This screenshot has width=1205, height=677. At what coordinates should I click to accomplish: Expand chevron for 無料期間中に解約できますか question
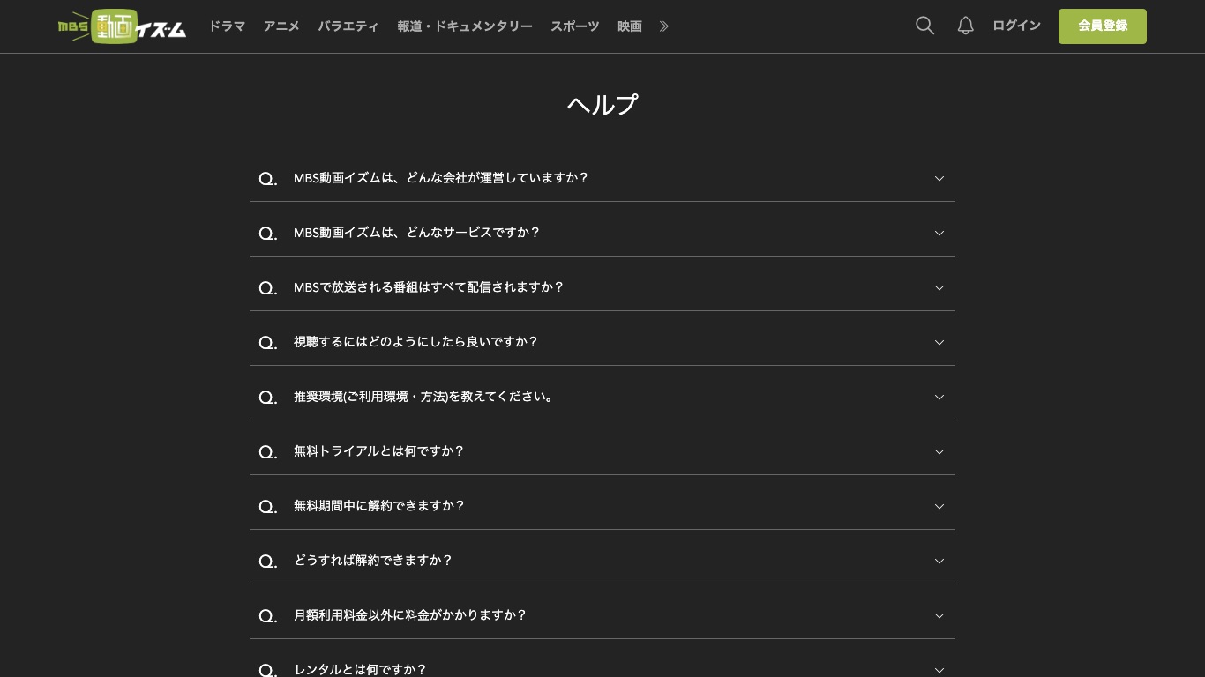[939, 506]
